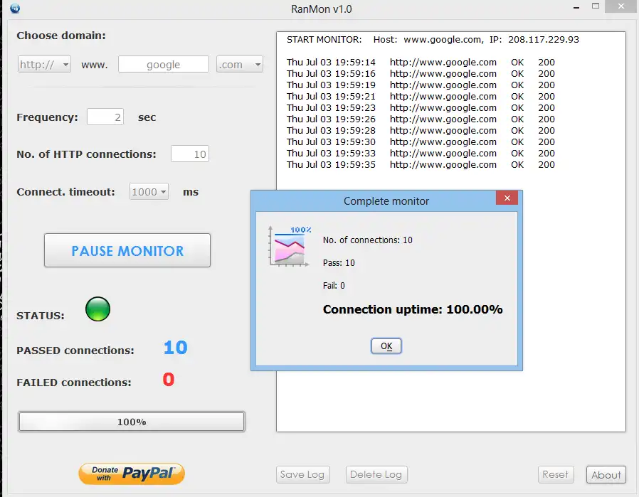The image size is (639, 497).
Task: Select log entry at 19:59:30
Action: pyautogui.click(x=421, y=142)
